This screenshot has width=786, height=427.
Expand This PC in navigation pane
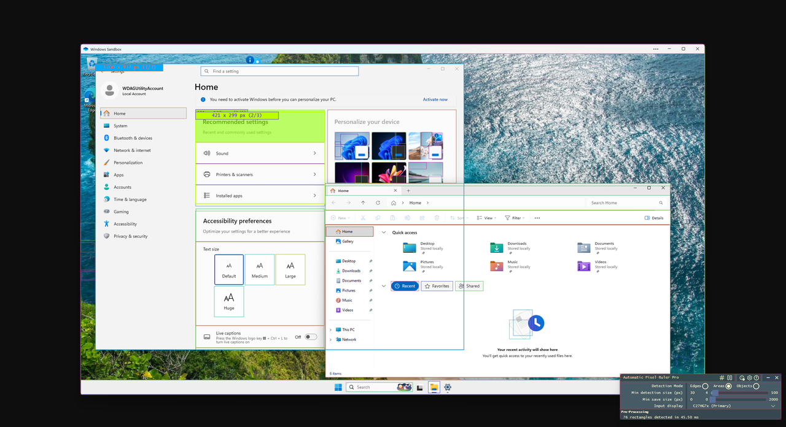pyautogui.click(x=330, y=329)
